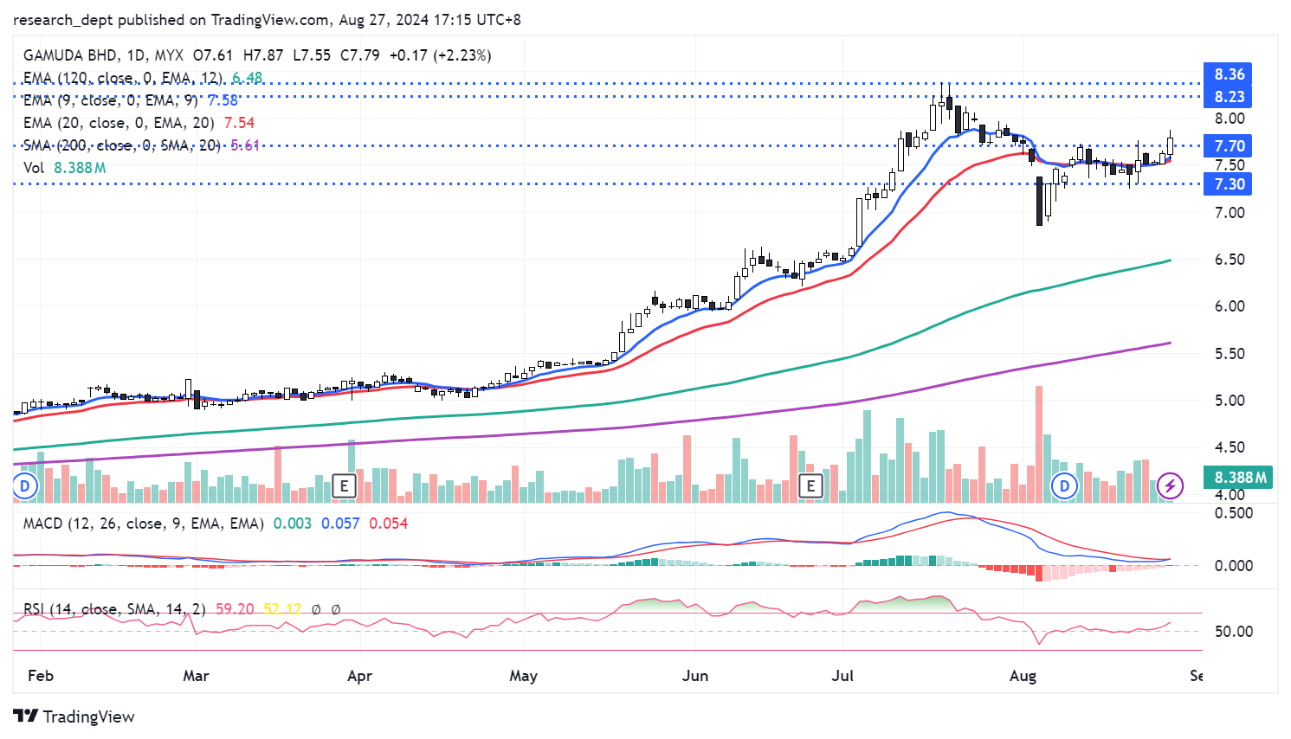Click the Jul label on time axis
This screenshot has width=1291, height=739.
[842, 676]
